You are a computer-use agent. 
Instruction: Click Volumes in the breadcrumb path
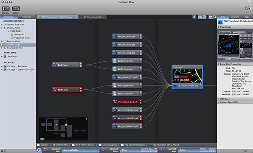click(45, 145)
